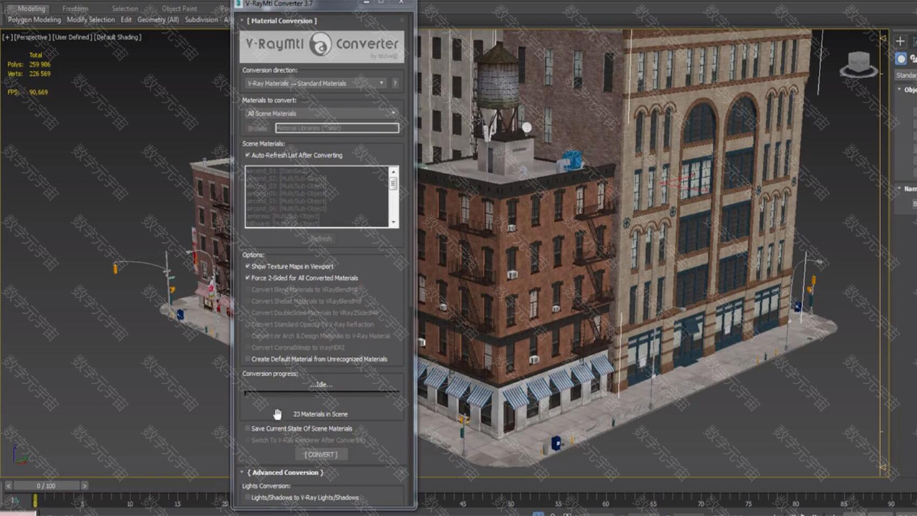Open the Standard primitives dropdown
The image size is (917, 516).
tap(906, 75)
